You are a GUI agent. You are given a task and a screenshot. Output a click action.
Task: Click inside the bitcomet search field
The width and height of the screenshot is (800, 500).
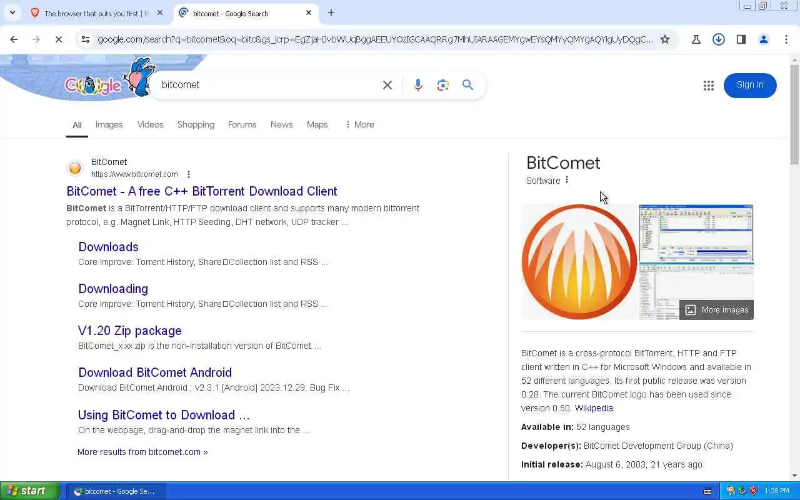269,85
